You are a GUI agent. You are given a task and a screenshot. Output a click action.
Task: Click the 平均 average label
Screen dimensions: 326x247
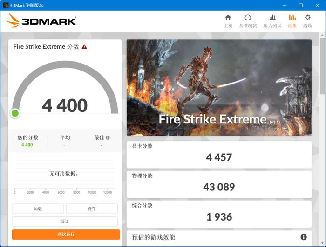click(65, 137)
